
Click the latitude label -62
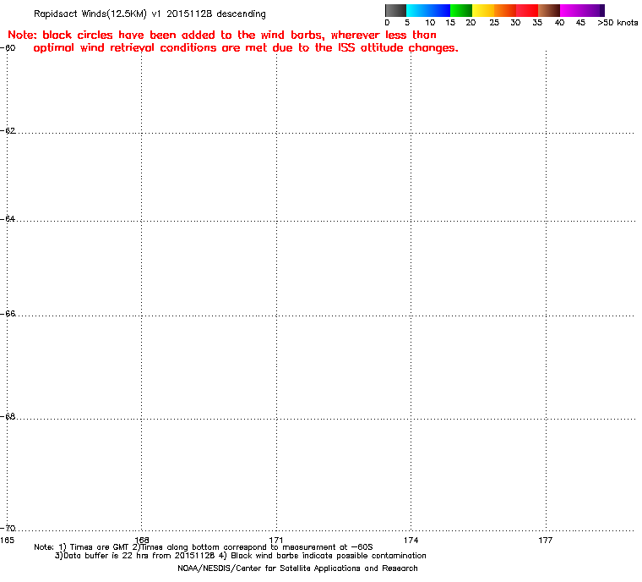point(8,131)
